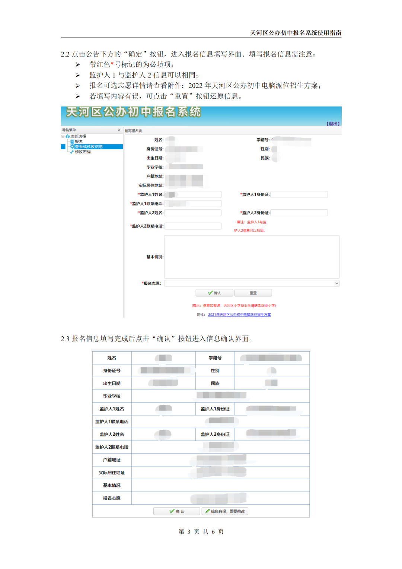Open 查看或修改信息 in navigation tree
The width and height of the screenshot is (402, 569).
[x=89, y=147]
